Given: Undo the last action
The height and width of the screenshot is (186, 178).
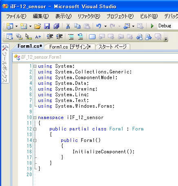Looking at the screenshot, I should (99, 26).
